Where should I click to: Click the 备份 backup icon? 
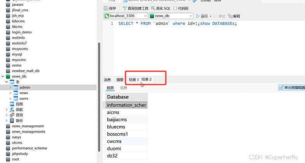[x=12, y=121]
